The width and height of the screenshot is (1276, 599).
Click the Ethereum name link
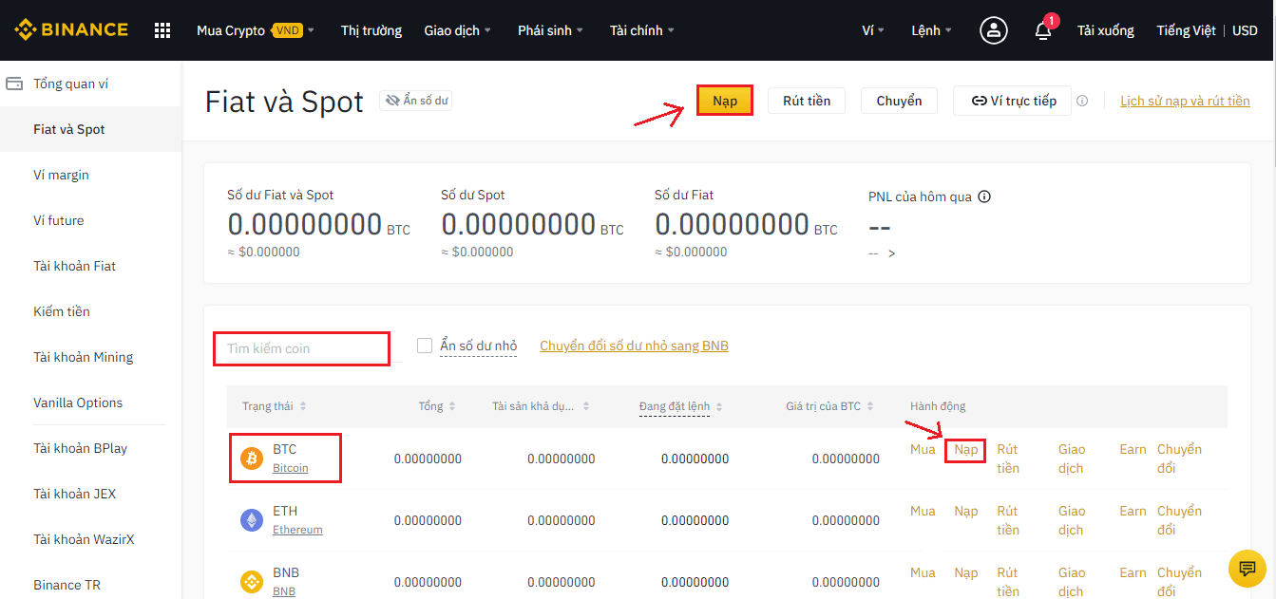[x=297, y=530]
